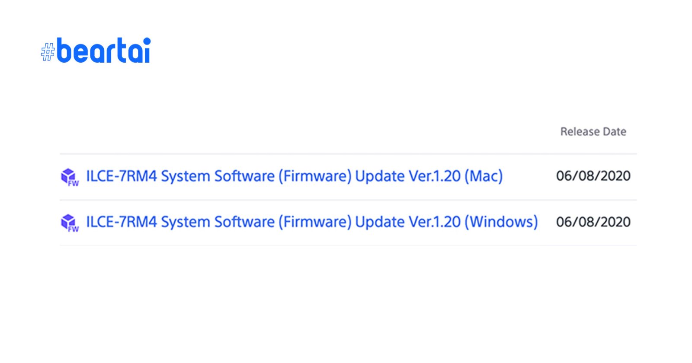This screenshot has width=692, height=363.
Task: Click ILCE-7RM4 model name in the Mac row
Action: coord(122,176)
